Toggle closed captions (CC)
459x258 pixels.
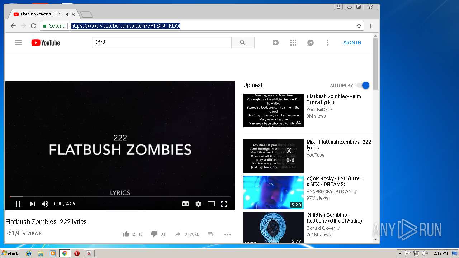click(185, 204)
